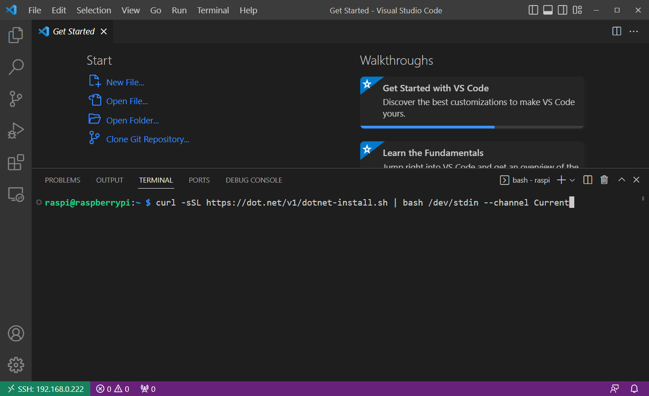Kill terminal with trash icon
Image resolution: width=649 pixels, height=396 pixels.
coord(604,180)
